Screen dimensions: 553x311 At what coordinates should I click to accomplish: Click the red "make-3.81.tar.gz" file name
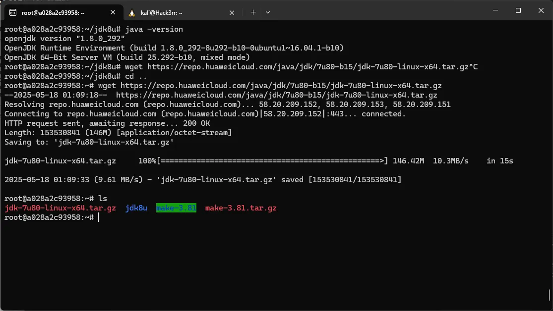click(x=241, y=208)
